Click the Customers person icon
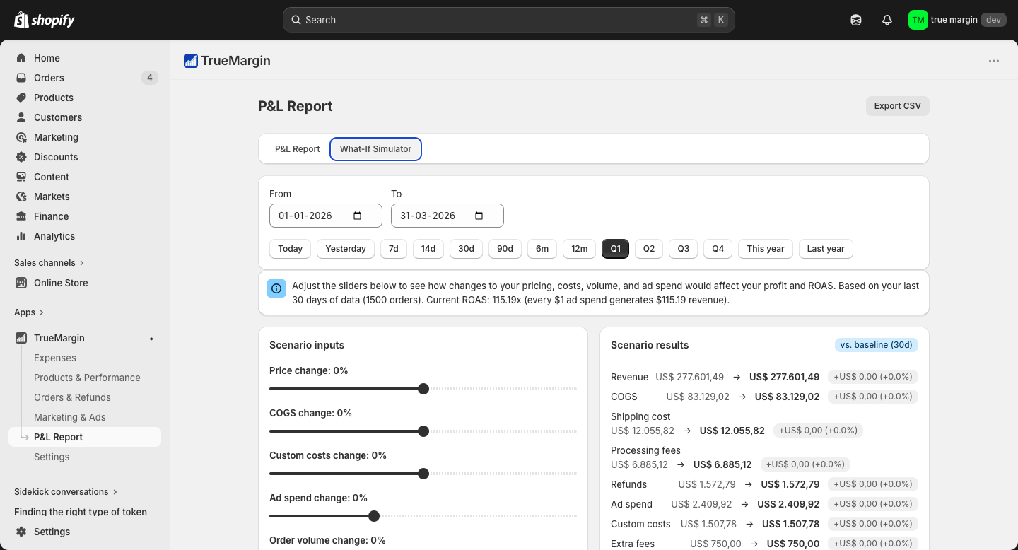This screenshot has height=550, width=1018. (21, 117)
